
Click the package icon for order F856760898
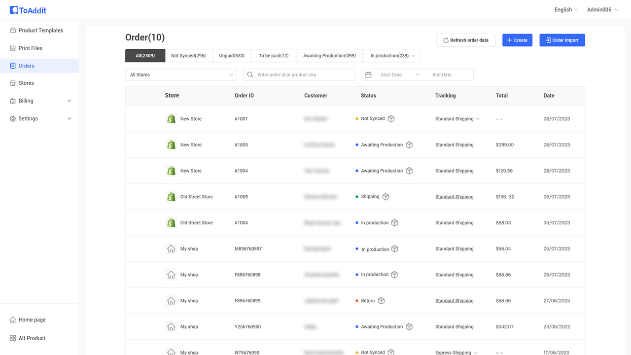point(395,275)
